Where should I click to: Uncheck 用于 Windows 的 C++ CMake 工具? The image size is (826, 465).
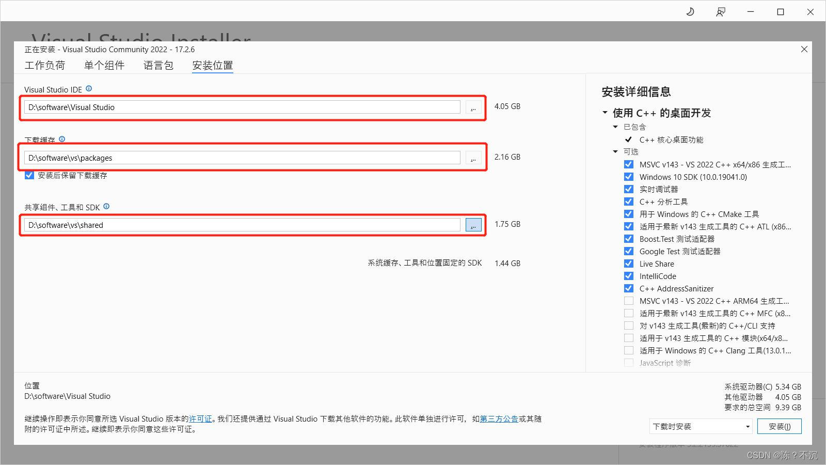[x=628, y=214]
